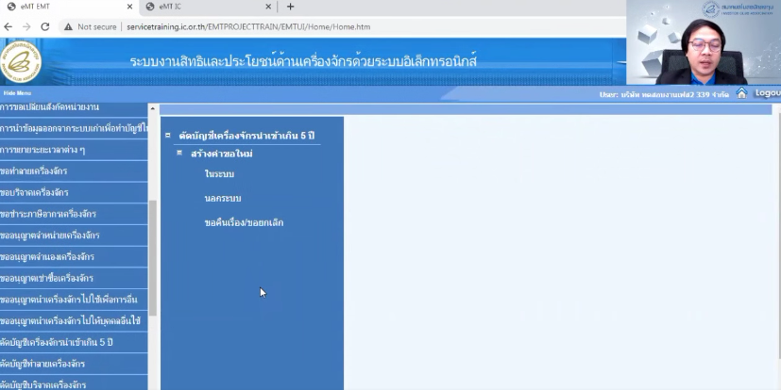Click the address bar URL field
Viewport: 781px width, 390px height.
click(x=248, y=26)
